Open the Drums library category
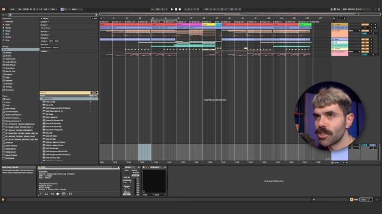This screenshot has height=214, width=382. (x=8, y=56)
